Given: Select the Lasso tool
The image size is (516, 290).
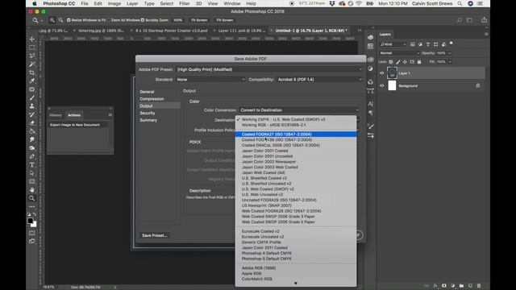Looking at the screenshot, I should pos(32,56).
